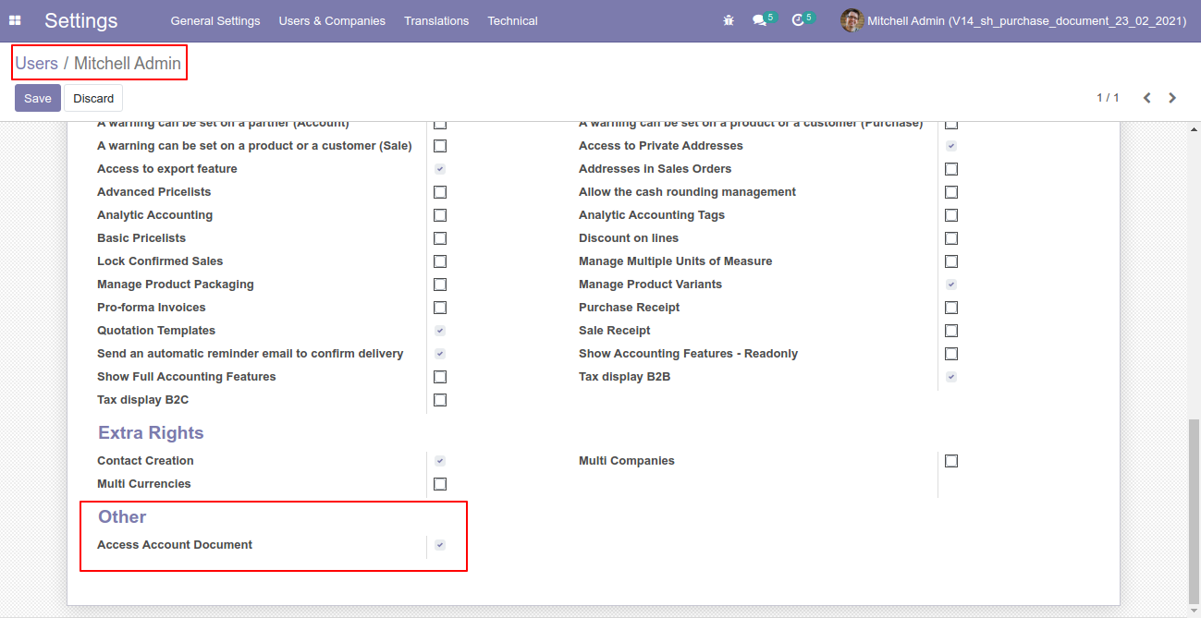
Task: Open Translations menu
Action: pos(436,20)
